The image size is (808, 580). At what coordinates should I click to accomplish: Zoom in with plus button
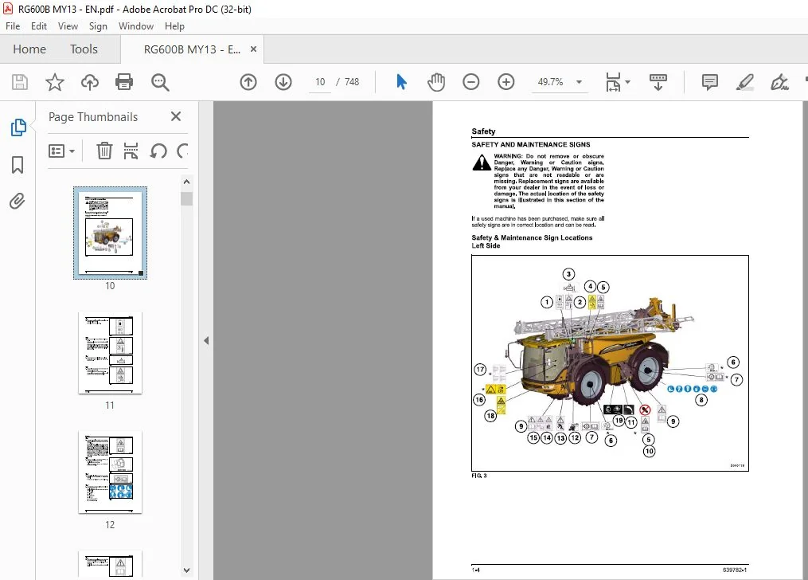click(x=506, y=82)
